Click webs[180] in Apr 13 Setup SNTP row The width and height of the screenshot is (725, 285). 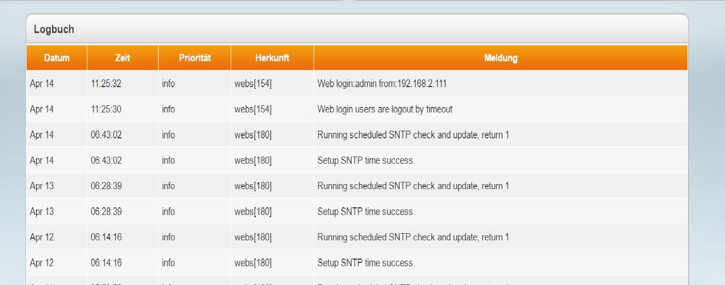click(x=253, y=212)
